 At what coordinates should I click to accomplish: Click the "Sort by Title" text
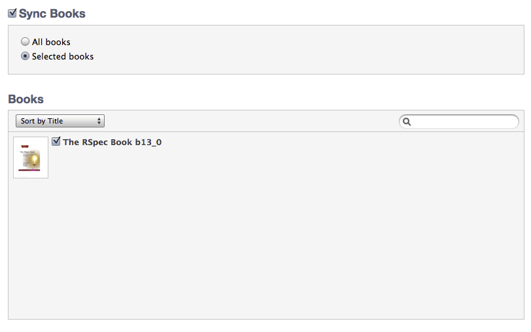pyautogui.click(x=42, y=121)
